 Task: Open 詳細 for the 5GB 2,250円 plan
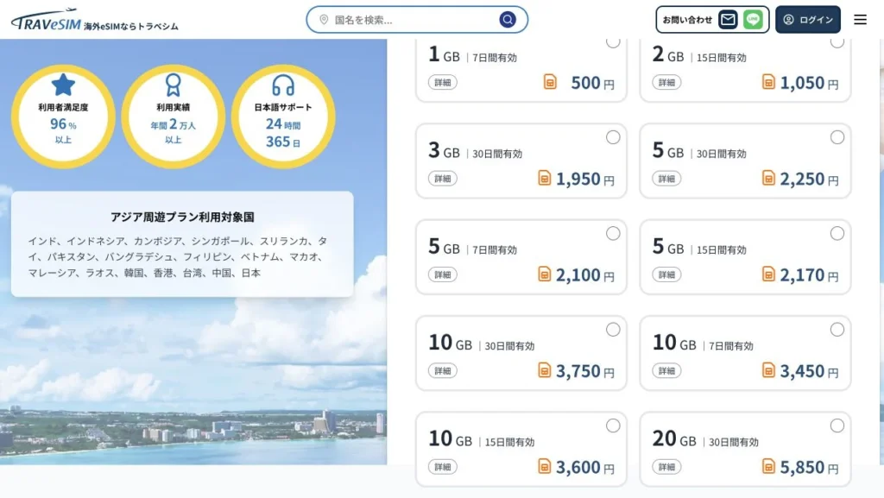coord(666,180)
